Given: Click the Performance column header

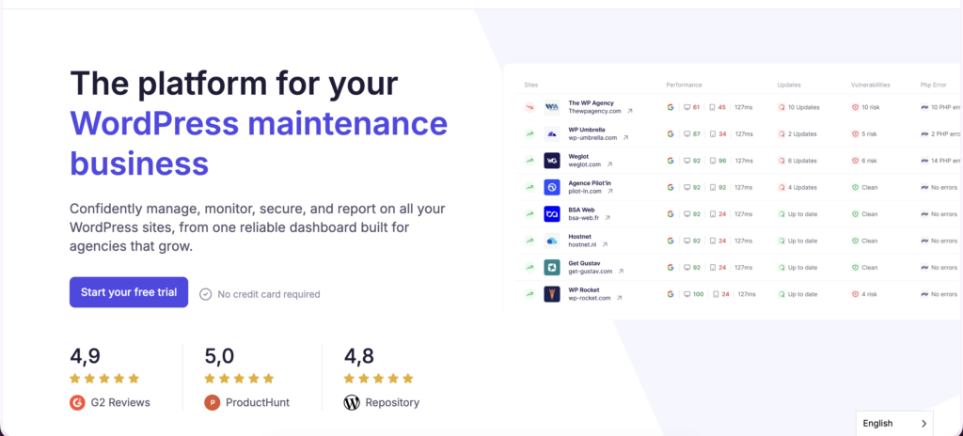Looking at the screenshot, I should click(684, 85).
